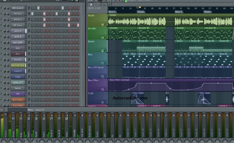Open the 808 Cowbell channel button
This screenshot has height=143, width=234.
coord(18,8)
